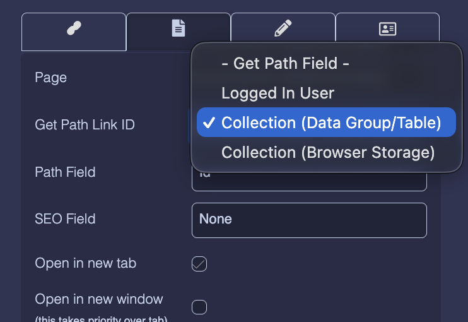Select 'Logged In User' from the list

[278, 93]
